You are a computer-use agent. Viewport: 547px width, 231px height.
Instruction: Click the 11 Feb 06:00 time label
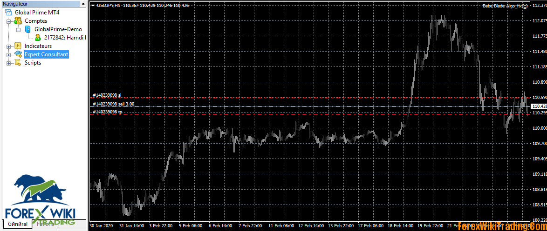282,225
